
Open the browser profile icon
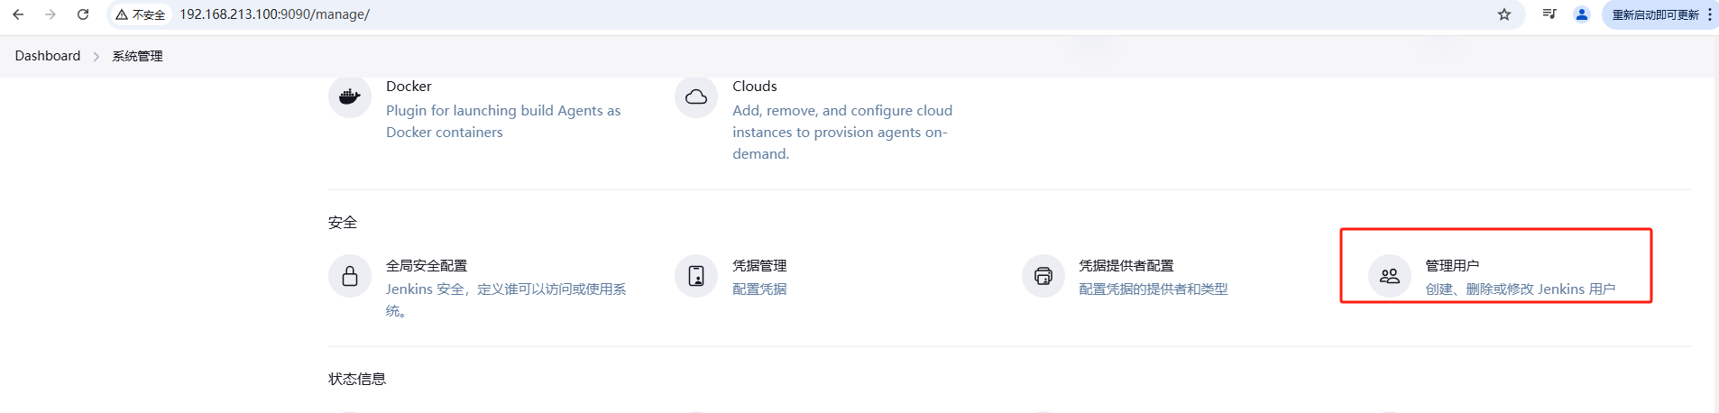click(x=1581, y=14)
